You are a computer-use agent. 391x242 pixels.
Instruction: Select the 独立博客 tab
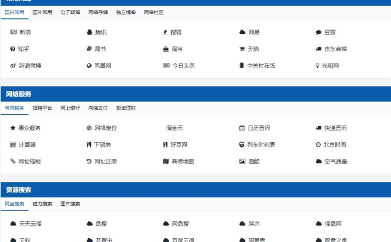coord(126,12)
